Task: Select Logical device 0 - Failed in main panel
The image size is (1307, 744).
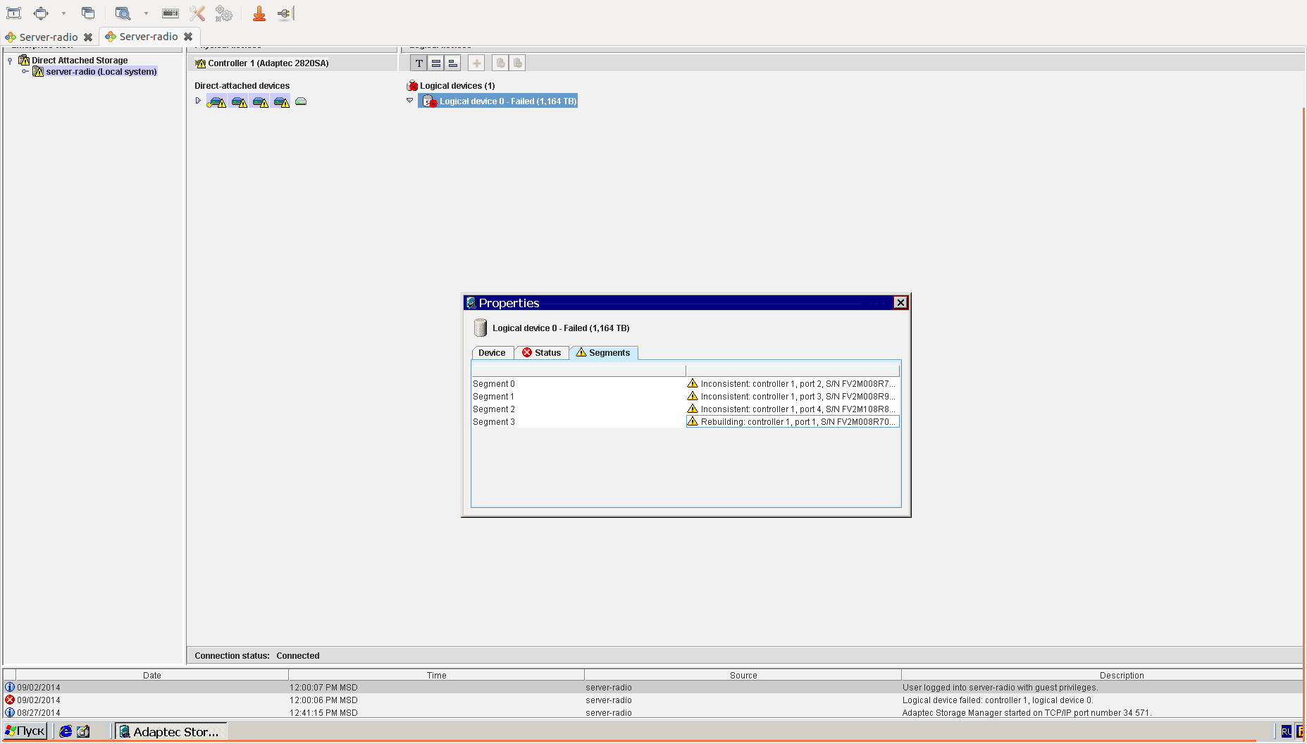Action: 498,101
